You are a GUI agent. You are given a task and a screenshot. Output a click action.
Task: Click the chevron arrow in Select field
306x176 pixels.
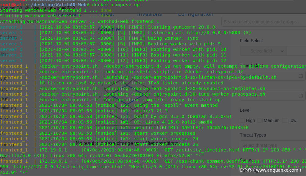coord(282,51)
